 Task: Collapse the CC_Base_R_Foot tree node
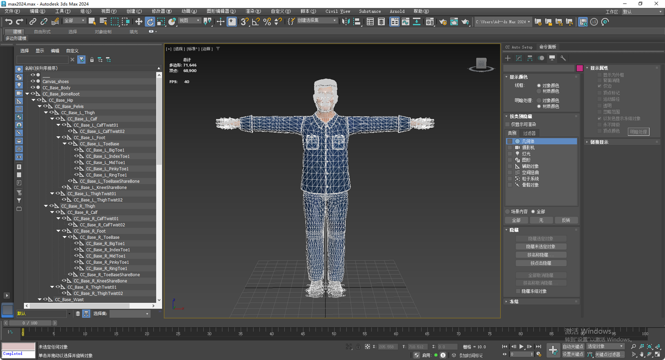58,231
